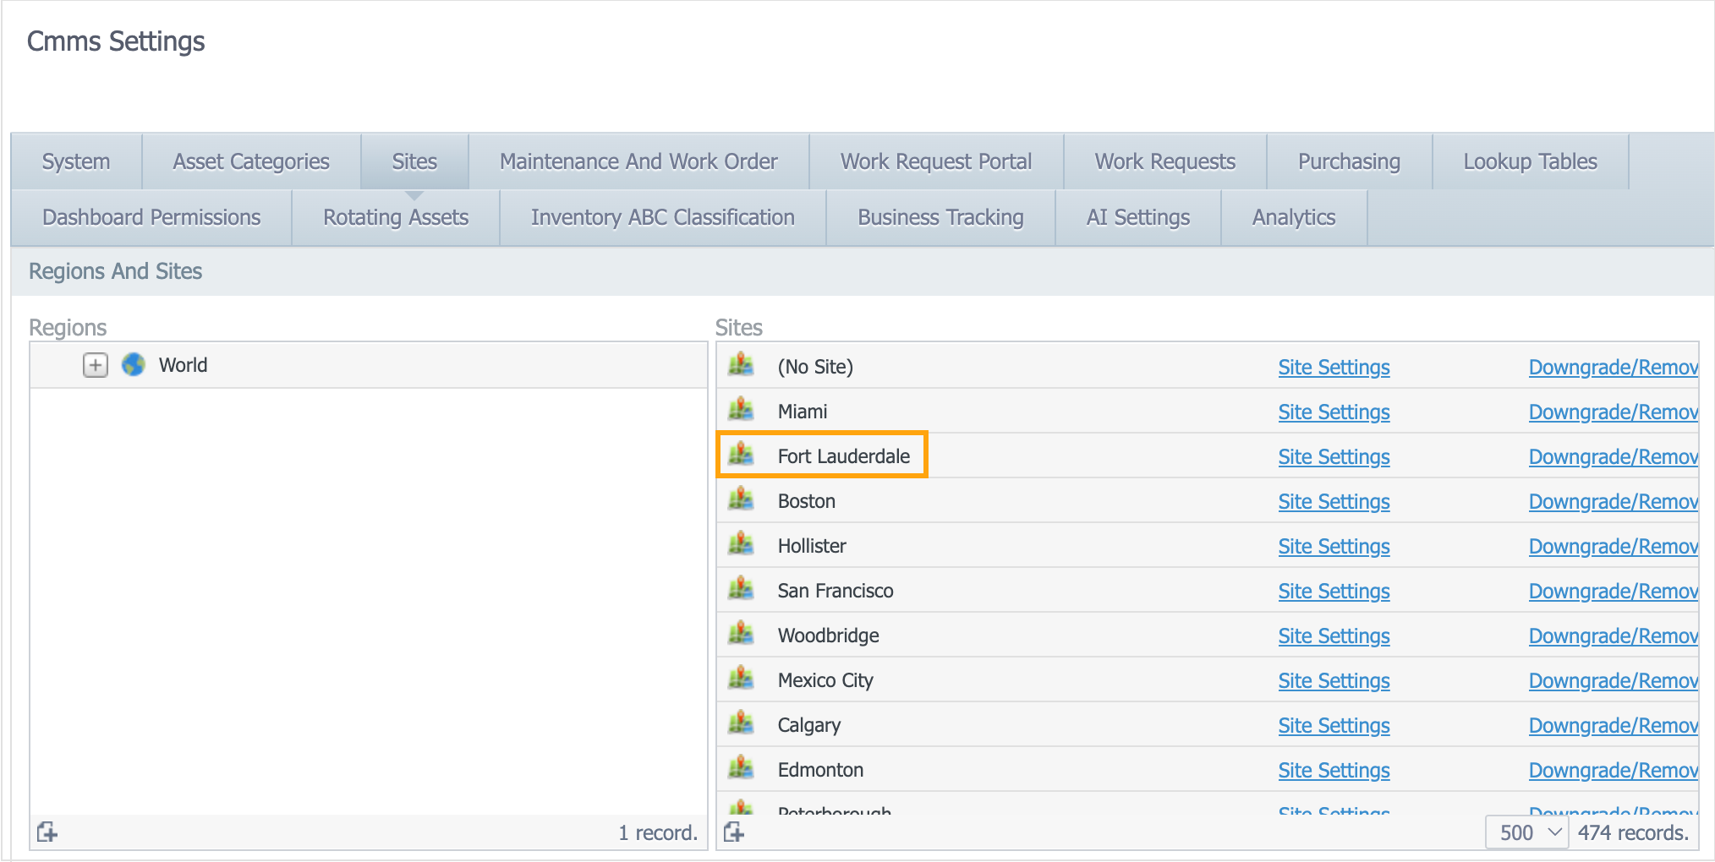This screenshot has width=1715, height=862.
Task: Expand the World region tree node
Action: [x=96, y=365]
